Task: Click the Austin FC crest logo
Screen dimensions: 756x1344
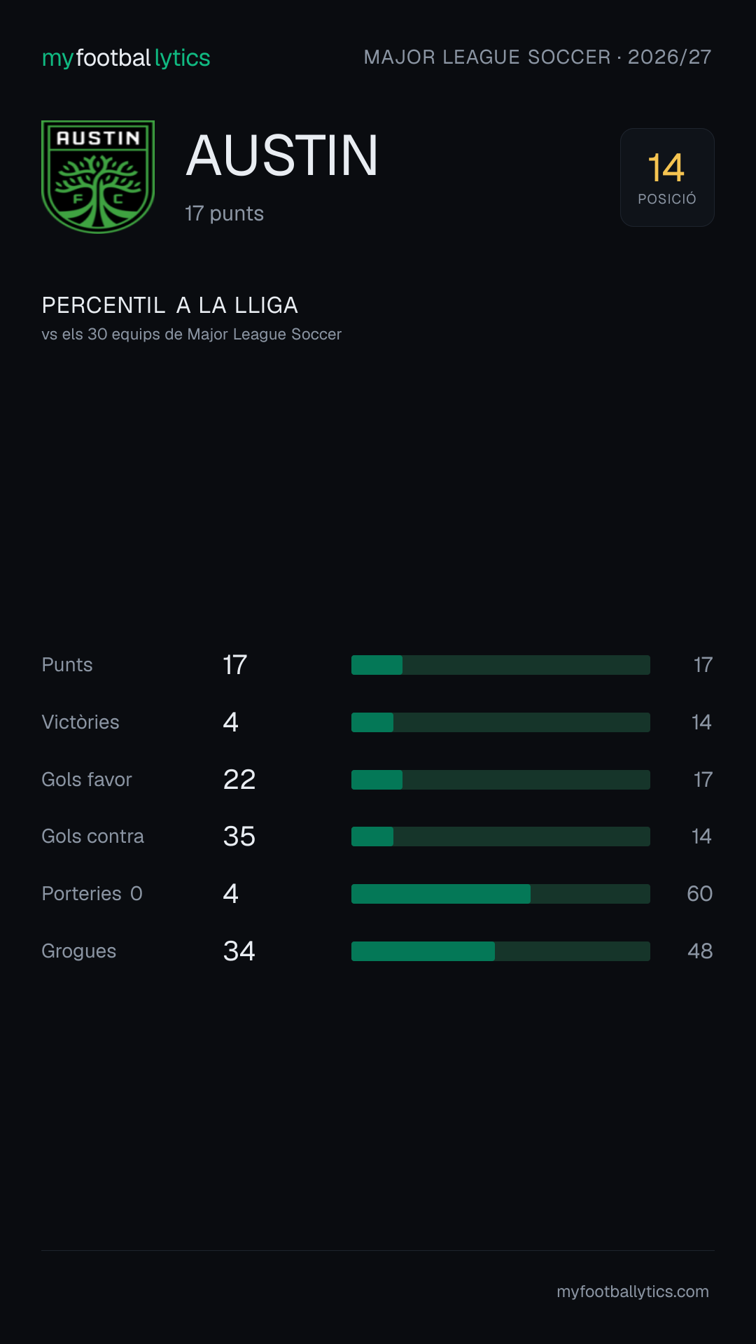Action: click(98, 177)
